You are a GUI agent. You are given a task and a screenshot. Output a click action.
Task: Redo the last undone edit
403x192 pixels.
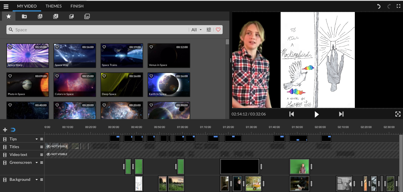pos(389,6)
